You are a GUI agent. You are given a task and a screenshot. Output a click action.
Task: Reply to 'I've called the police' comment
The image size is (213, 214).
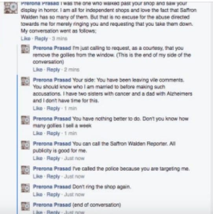click(53, 177)
